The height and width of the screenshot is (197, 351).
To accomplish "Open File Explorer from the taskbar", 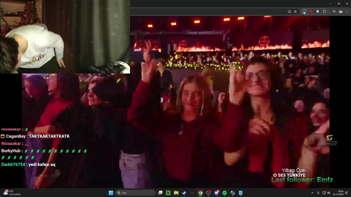I will (176, 193).
